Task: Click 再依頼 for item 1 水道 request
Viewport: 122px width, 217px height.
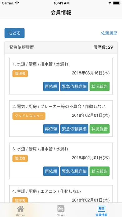Action: (x=51, y=86)
